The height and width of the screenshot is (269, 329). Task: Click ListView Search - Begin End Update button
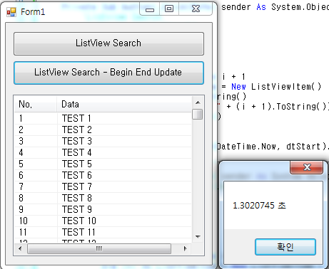tap(108, 73)
